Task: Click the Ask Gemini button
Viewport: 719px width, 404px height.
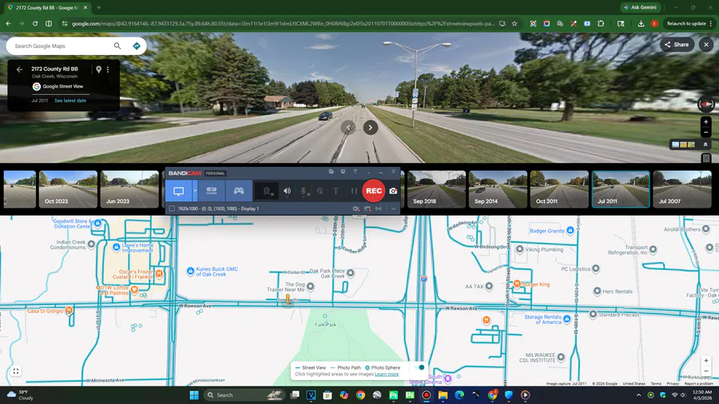Action: [x=640, y=7]
